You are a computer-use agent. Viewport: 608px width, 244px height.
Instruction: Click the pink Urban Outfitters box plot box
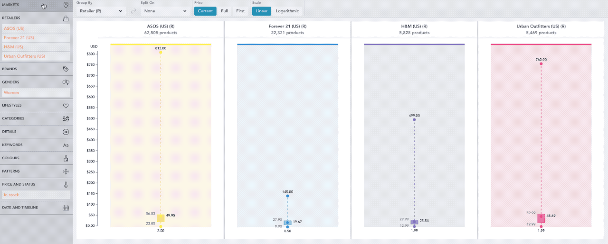point(541,218)
